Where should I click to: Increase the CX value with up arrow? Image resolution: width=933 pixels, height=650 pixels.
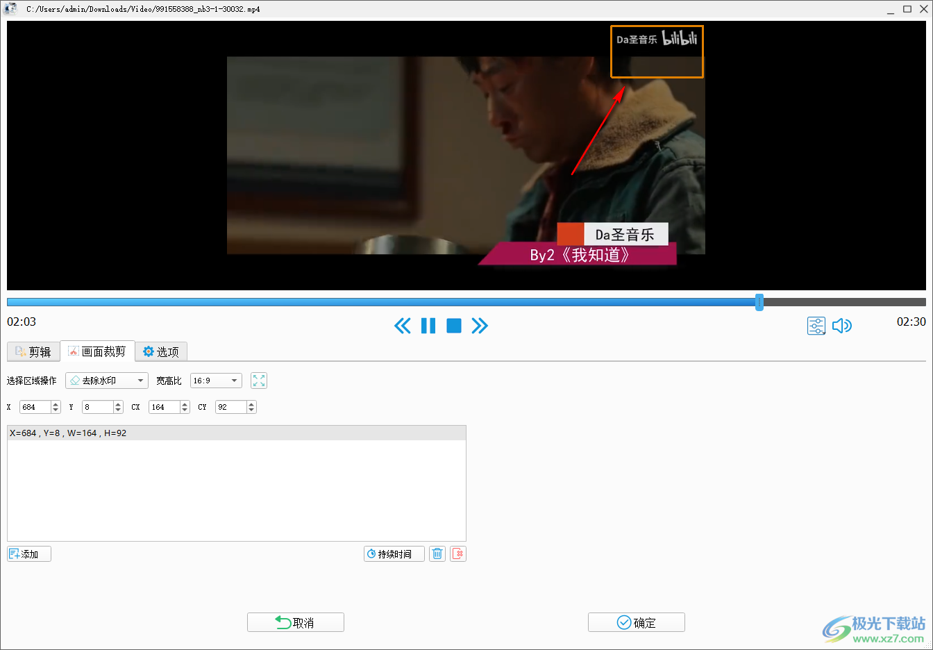(x=185, y=404)
